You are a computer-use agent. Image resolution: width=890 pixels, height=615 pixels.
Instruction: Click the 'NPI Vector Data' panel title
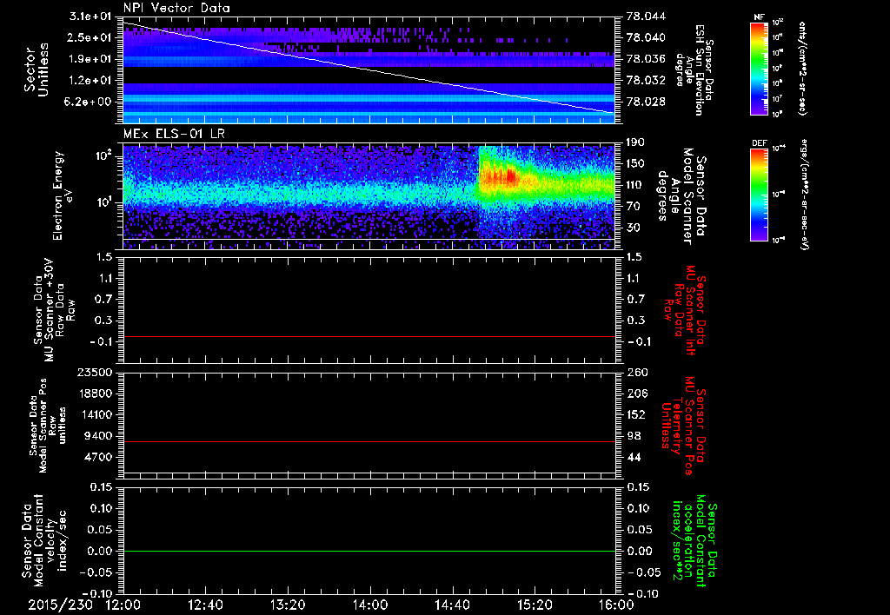176,8
